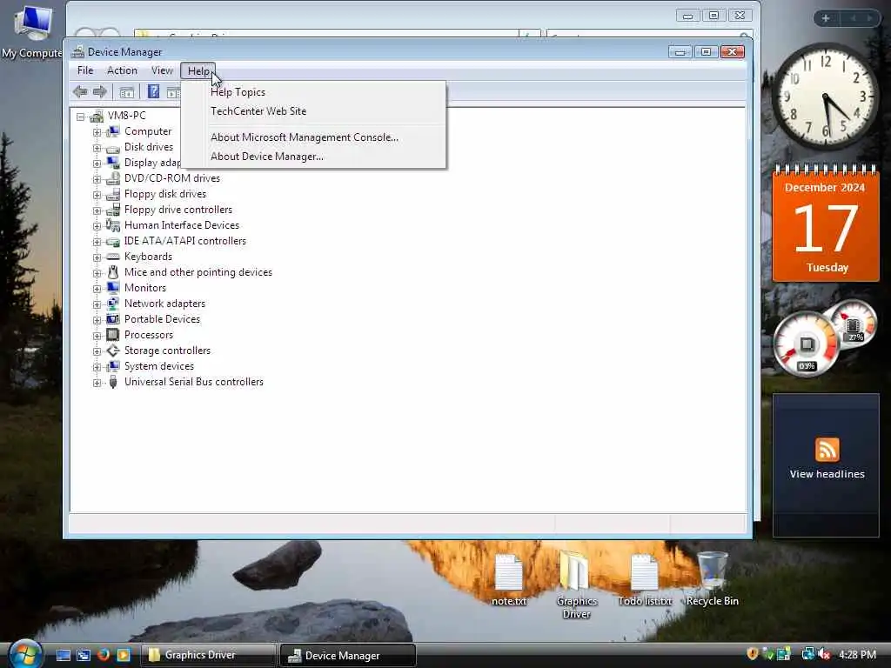This screenshot has height=668, width=891.
Task: Open the File menu
Action: [x=85, y=70]
